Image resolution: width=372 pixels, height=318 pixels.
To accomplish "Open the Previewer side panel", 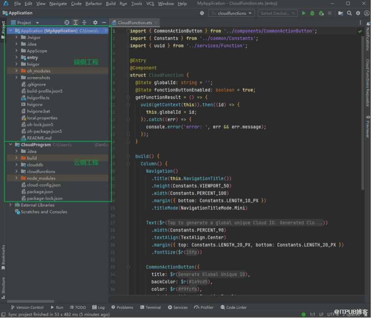I will point(368,126).
